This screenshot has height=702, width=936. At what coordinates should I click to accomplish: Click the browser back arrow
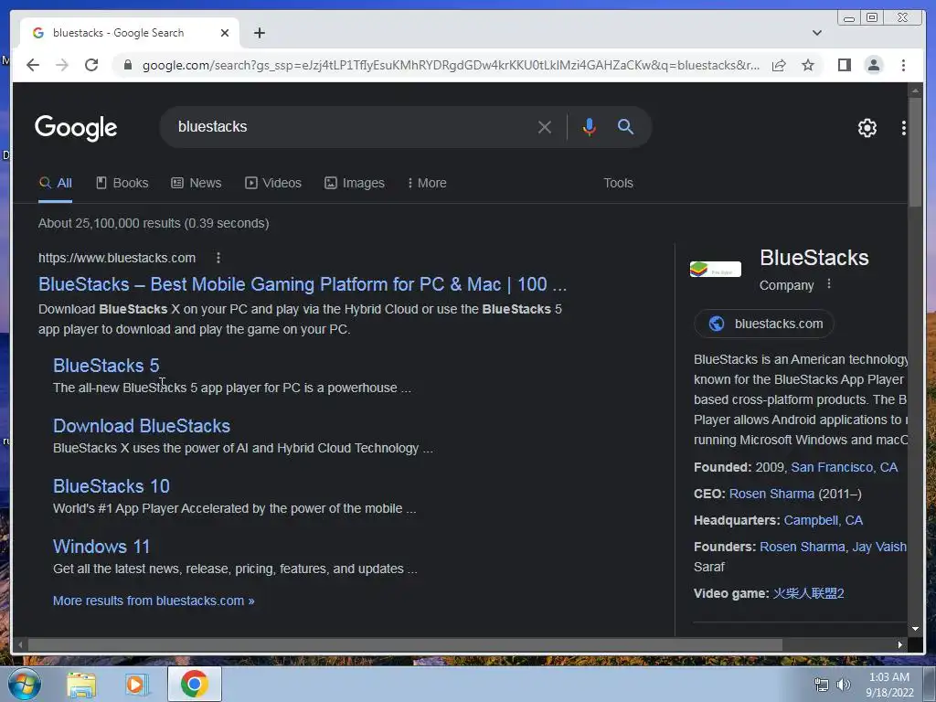33,65
